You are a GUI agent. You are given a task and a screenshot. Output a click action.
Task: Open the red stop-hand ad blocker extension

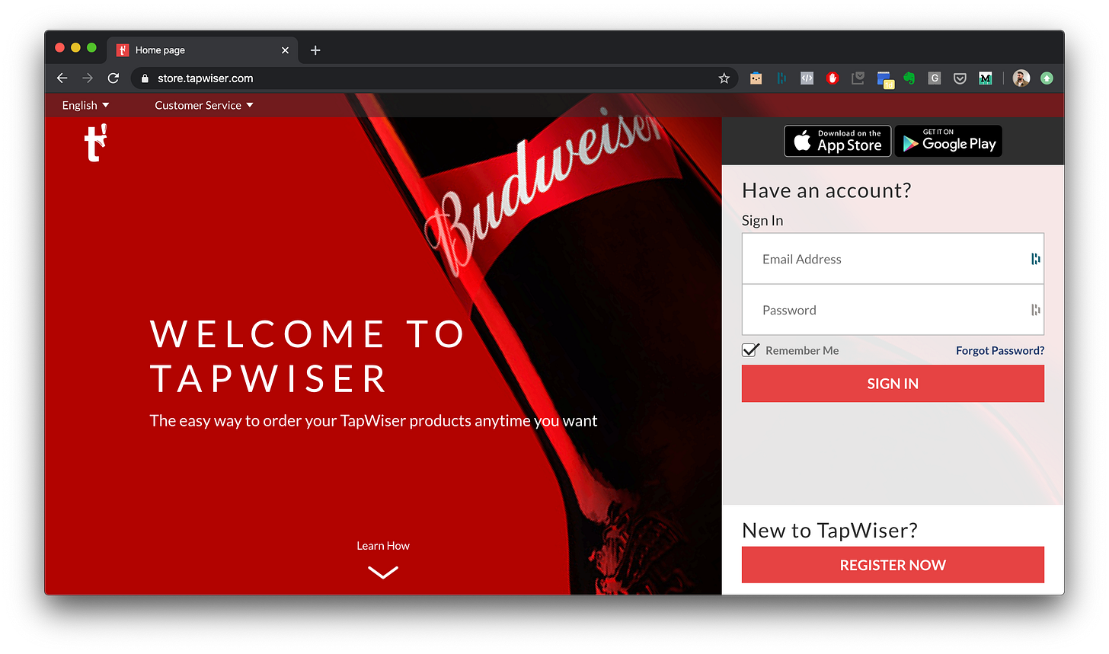[x=833, y=78]
